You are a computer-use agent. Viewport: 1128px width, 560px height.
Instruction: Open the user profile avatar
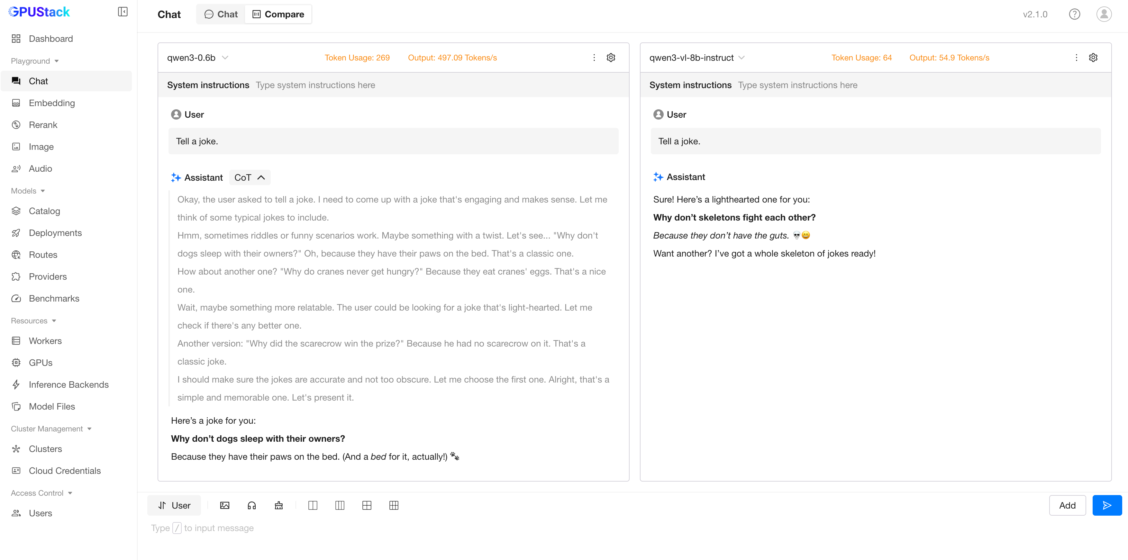tap(1104, 14)
